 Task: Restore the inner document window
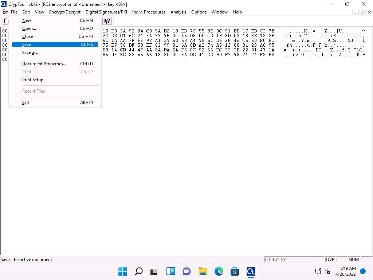pyautogui.click(x=362, y=12)
